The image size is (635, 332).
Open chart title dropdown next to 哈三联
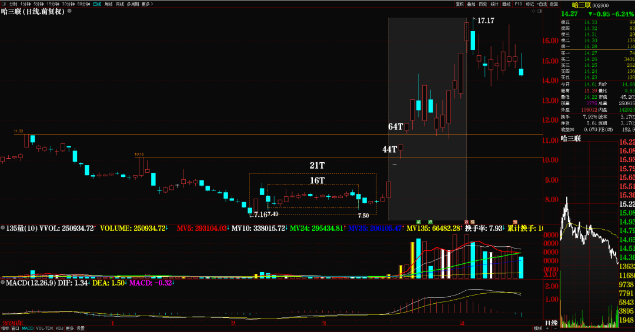click(69, 11)
